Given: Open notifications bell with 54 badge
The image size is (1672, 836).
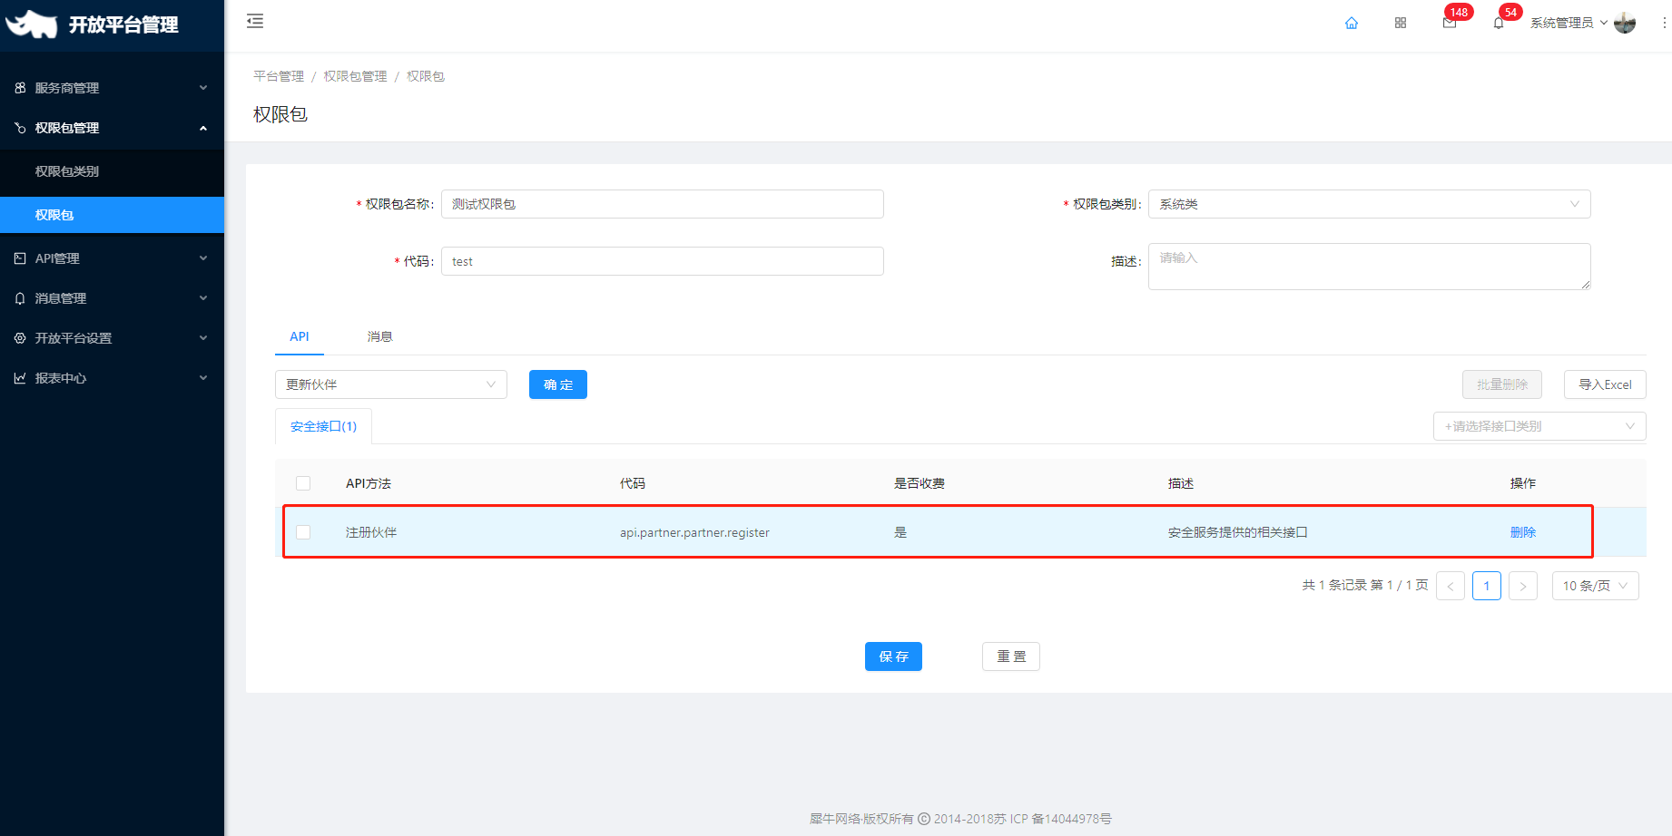Looking at the screenshot, I should pyautogui.click(x=1499, y=23).
